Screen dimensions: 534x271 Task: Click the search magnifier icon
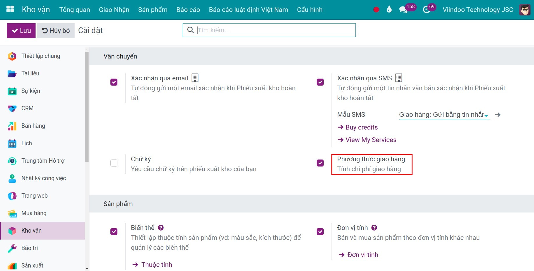[x=190, y=30]
